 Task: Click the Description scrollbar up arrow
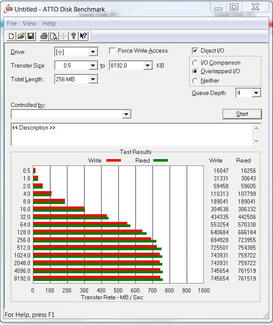(x=256, y=128)
